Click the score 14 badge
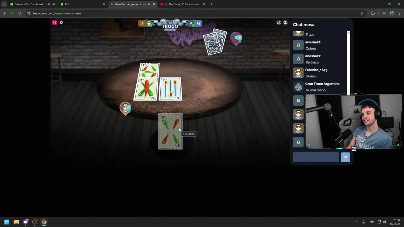Image resolution: width=404 pixels, height=227 pixels. pyautogui.click(x=198, y=23)
